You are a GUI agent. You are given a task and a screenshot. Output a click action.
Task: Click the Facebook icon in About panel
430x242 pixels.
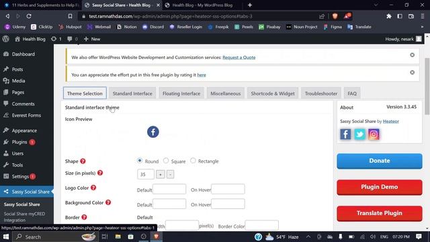345,134
